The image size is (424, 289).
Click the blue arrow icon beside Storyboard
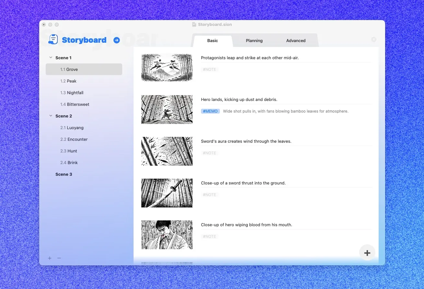pos(117,40)
